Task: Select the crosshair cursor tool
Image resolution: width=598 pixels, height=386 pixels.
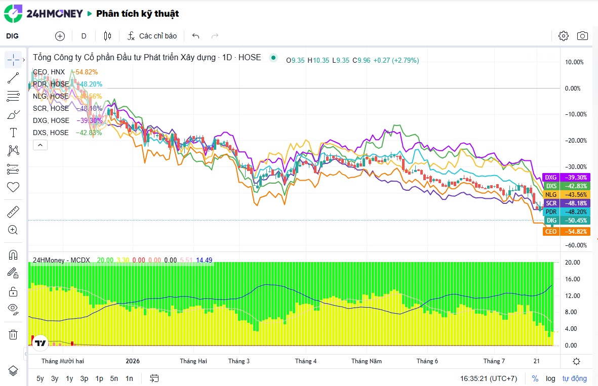Action: point(13,60)
